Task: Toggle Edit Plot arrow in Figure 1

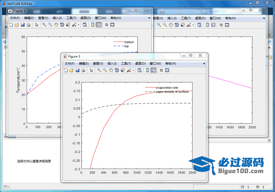Action: coord(37,25)
